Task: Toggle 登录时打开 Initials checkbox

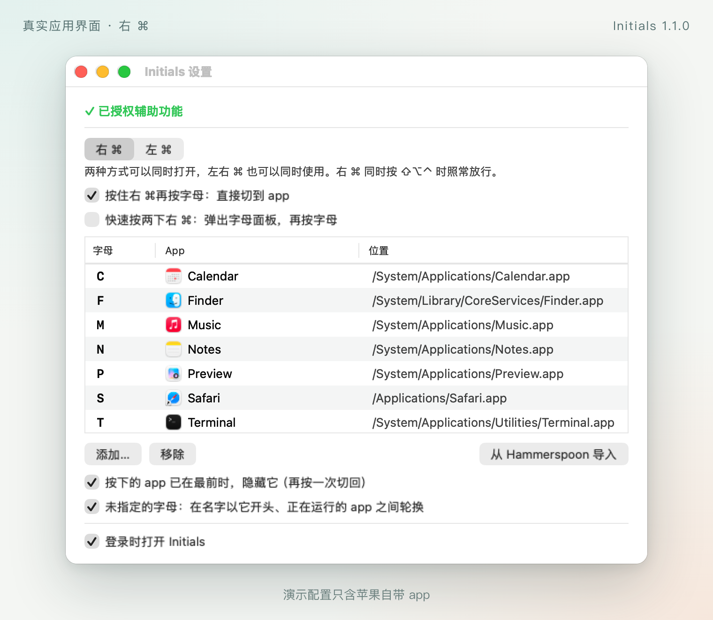Action: pyautogui.click(x=92, y=541)
